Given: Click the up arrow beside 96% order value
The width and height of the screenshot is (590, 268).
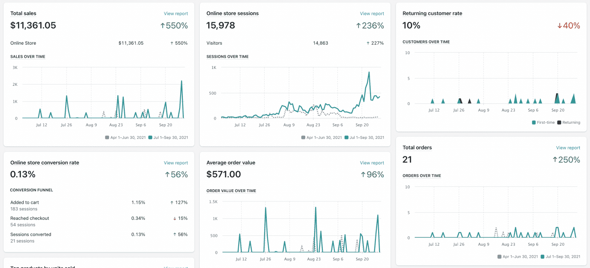Looking at the screenshot, I should [x=363, y=175].
